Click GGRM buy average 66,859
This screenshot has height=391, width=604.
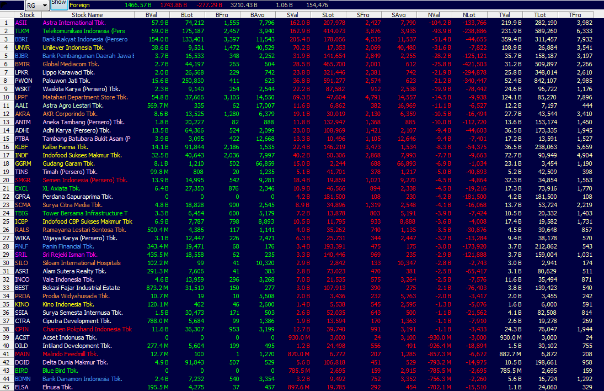(265, 163)
